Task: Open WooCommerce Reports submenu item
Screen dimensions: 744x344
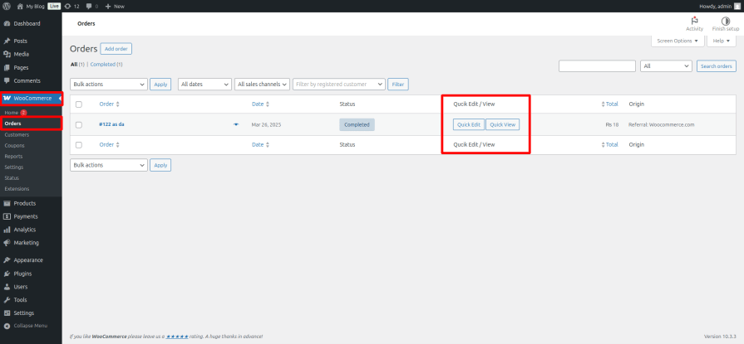Action: [x=13, y=156]
